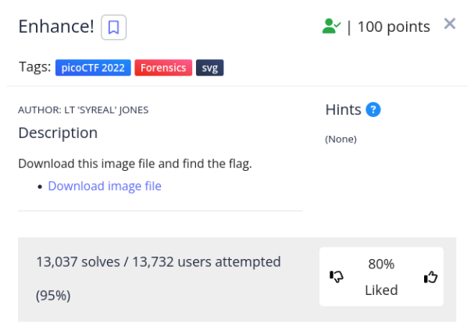Select the picoCTF 2022 tag
Image resolution: width=471 pixels, height=330 pixels.
93,68
